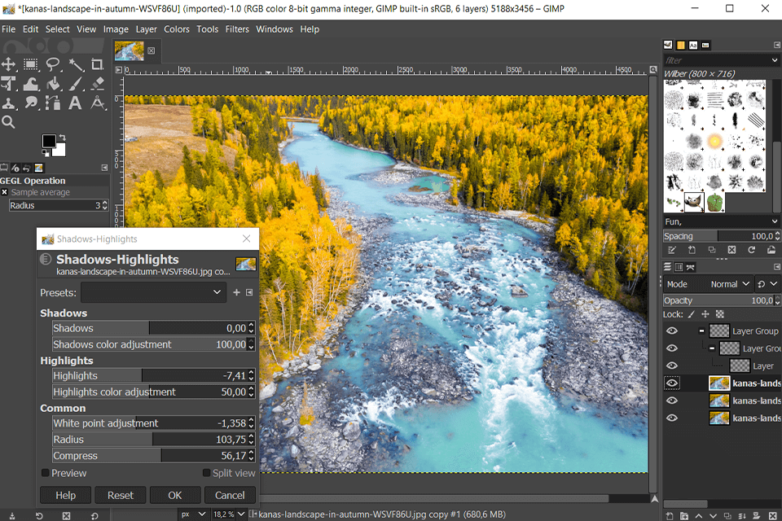The image size is (782, 521).
Task: Create a new layer group
Action: pyautogui.click(x=684, y=516)
